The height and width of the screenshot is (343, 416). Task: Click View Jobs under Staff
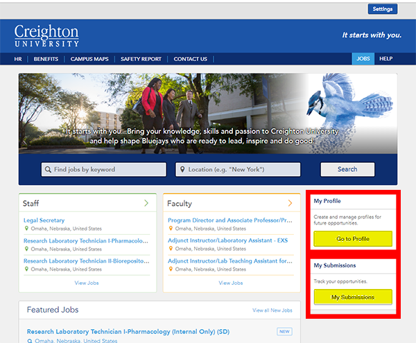pyautogui.click(x=87, y=283)
